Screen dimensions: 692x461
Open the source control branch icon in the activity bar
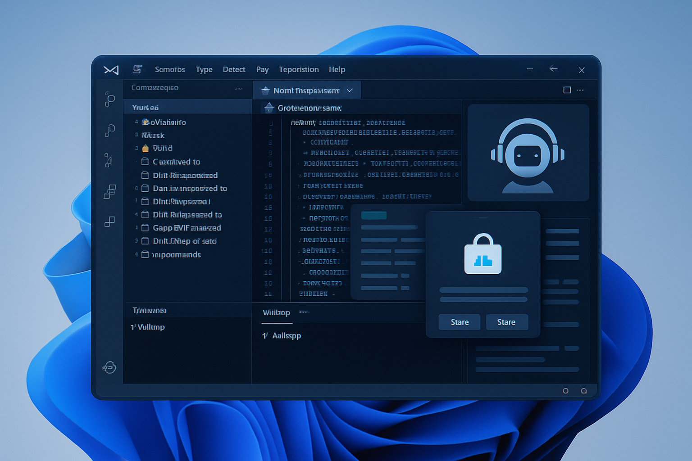tap(109, 99)
